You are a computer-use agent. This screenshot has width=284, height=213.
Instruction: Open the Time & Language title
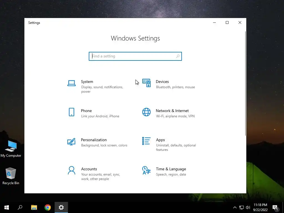tap(171, 169)
